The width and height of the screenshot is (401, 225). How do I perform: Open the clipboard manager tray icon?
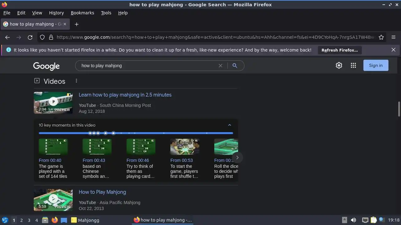click(x=373, y=220)
